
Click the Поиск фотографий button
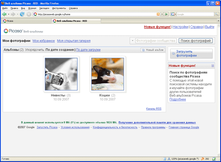click(x=196, y=41)
